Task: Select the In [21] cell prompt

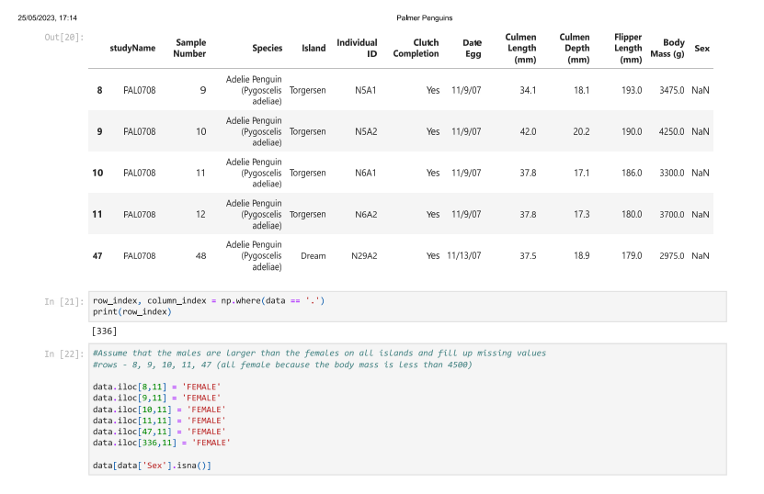Action: pos(63,301)
